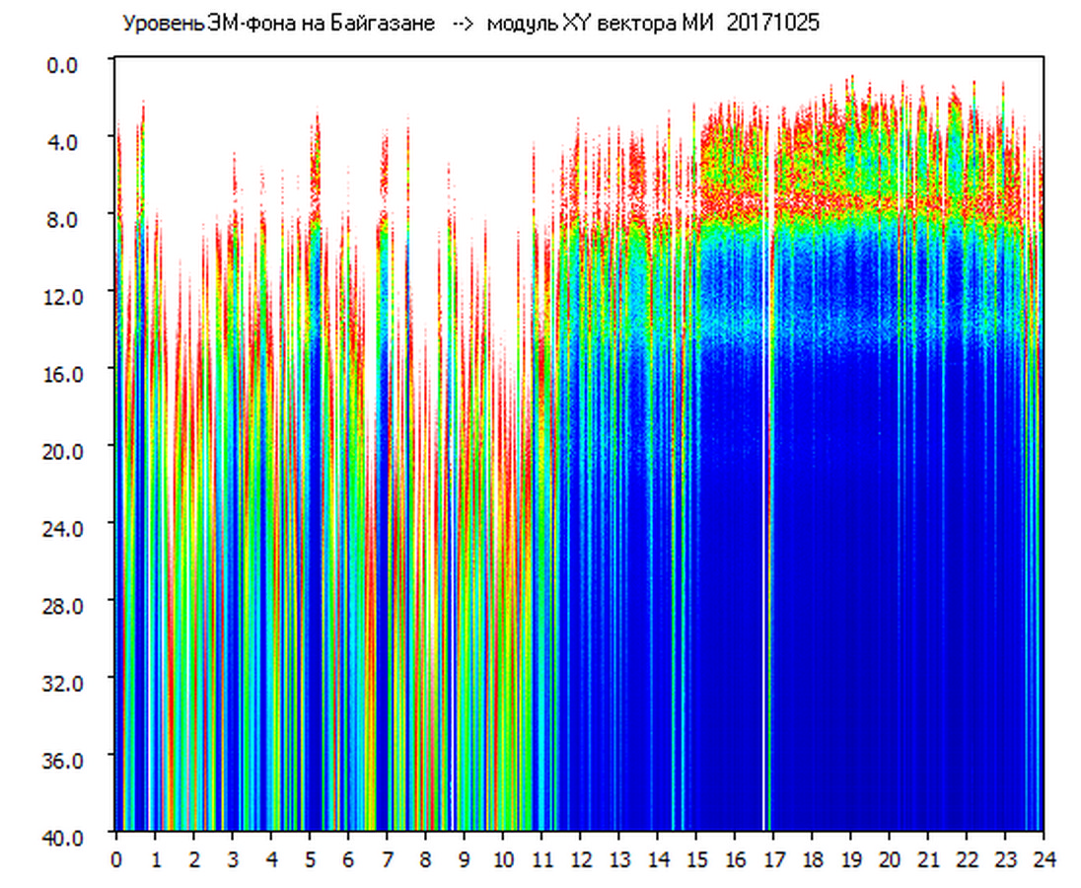Click the "модуль XY вектора МИ" title text
Image resolution: width=1081 pixels, height=888 pixels.
click(602, 24)
